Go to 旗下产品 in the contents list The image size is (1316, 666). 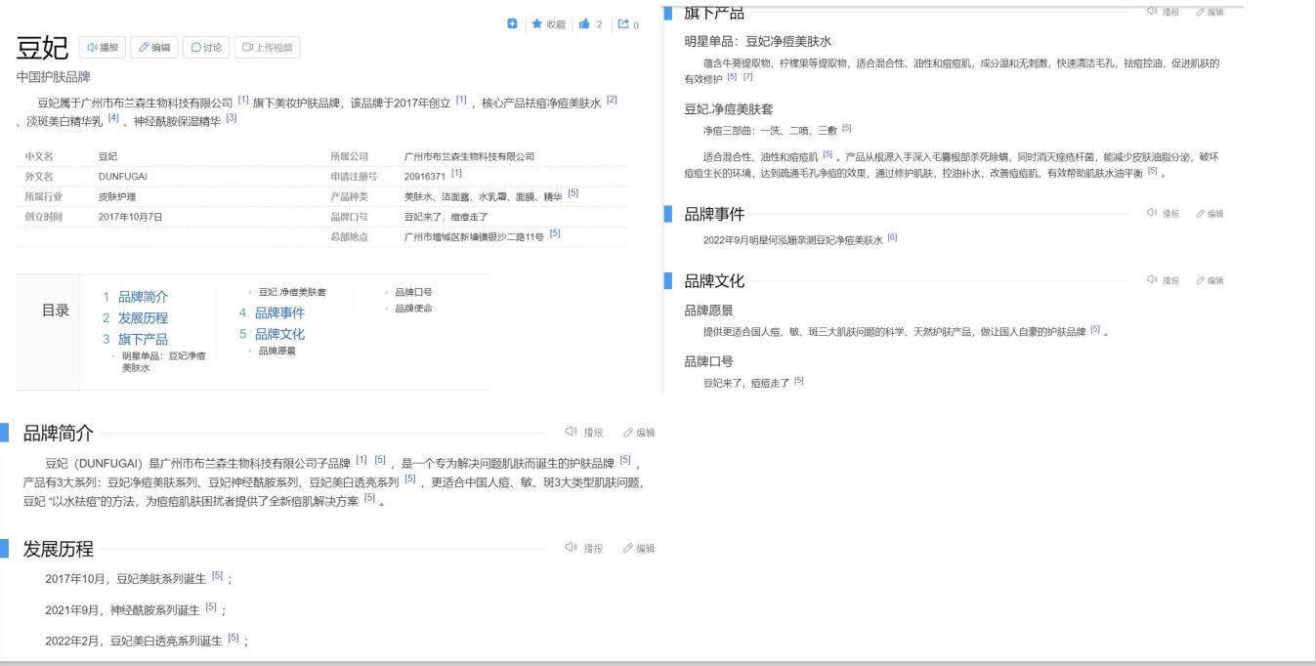tap(143, 340)
